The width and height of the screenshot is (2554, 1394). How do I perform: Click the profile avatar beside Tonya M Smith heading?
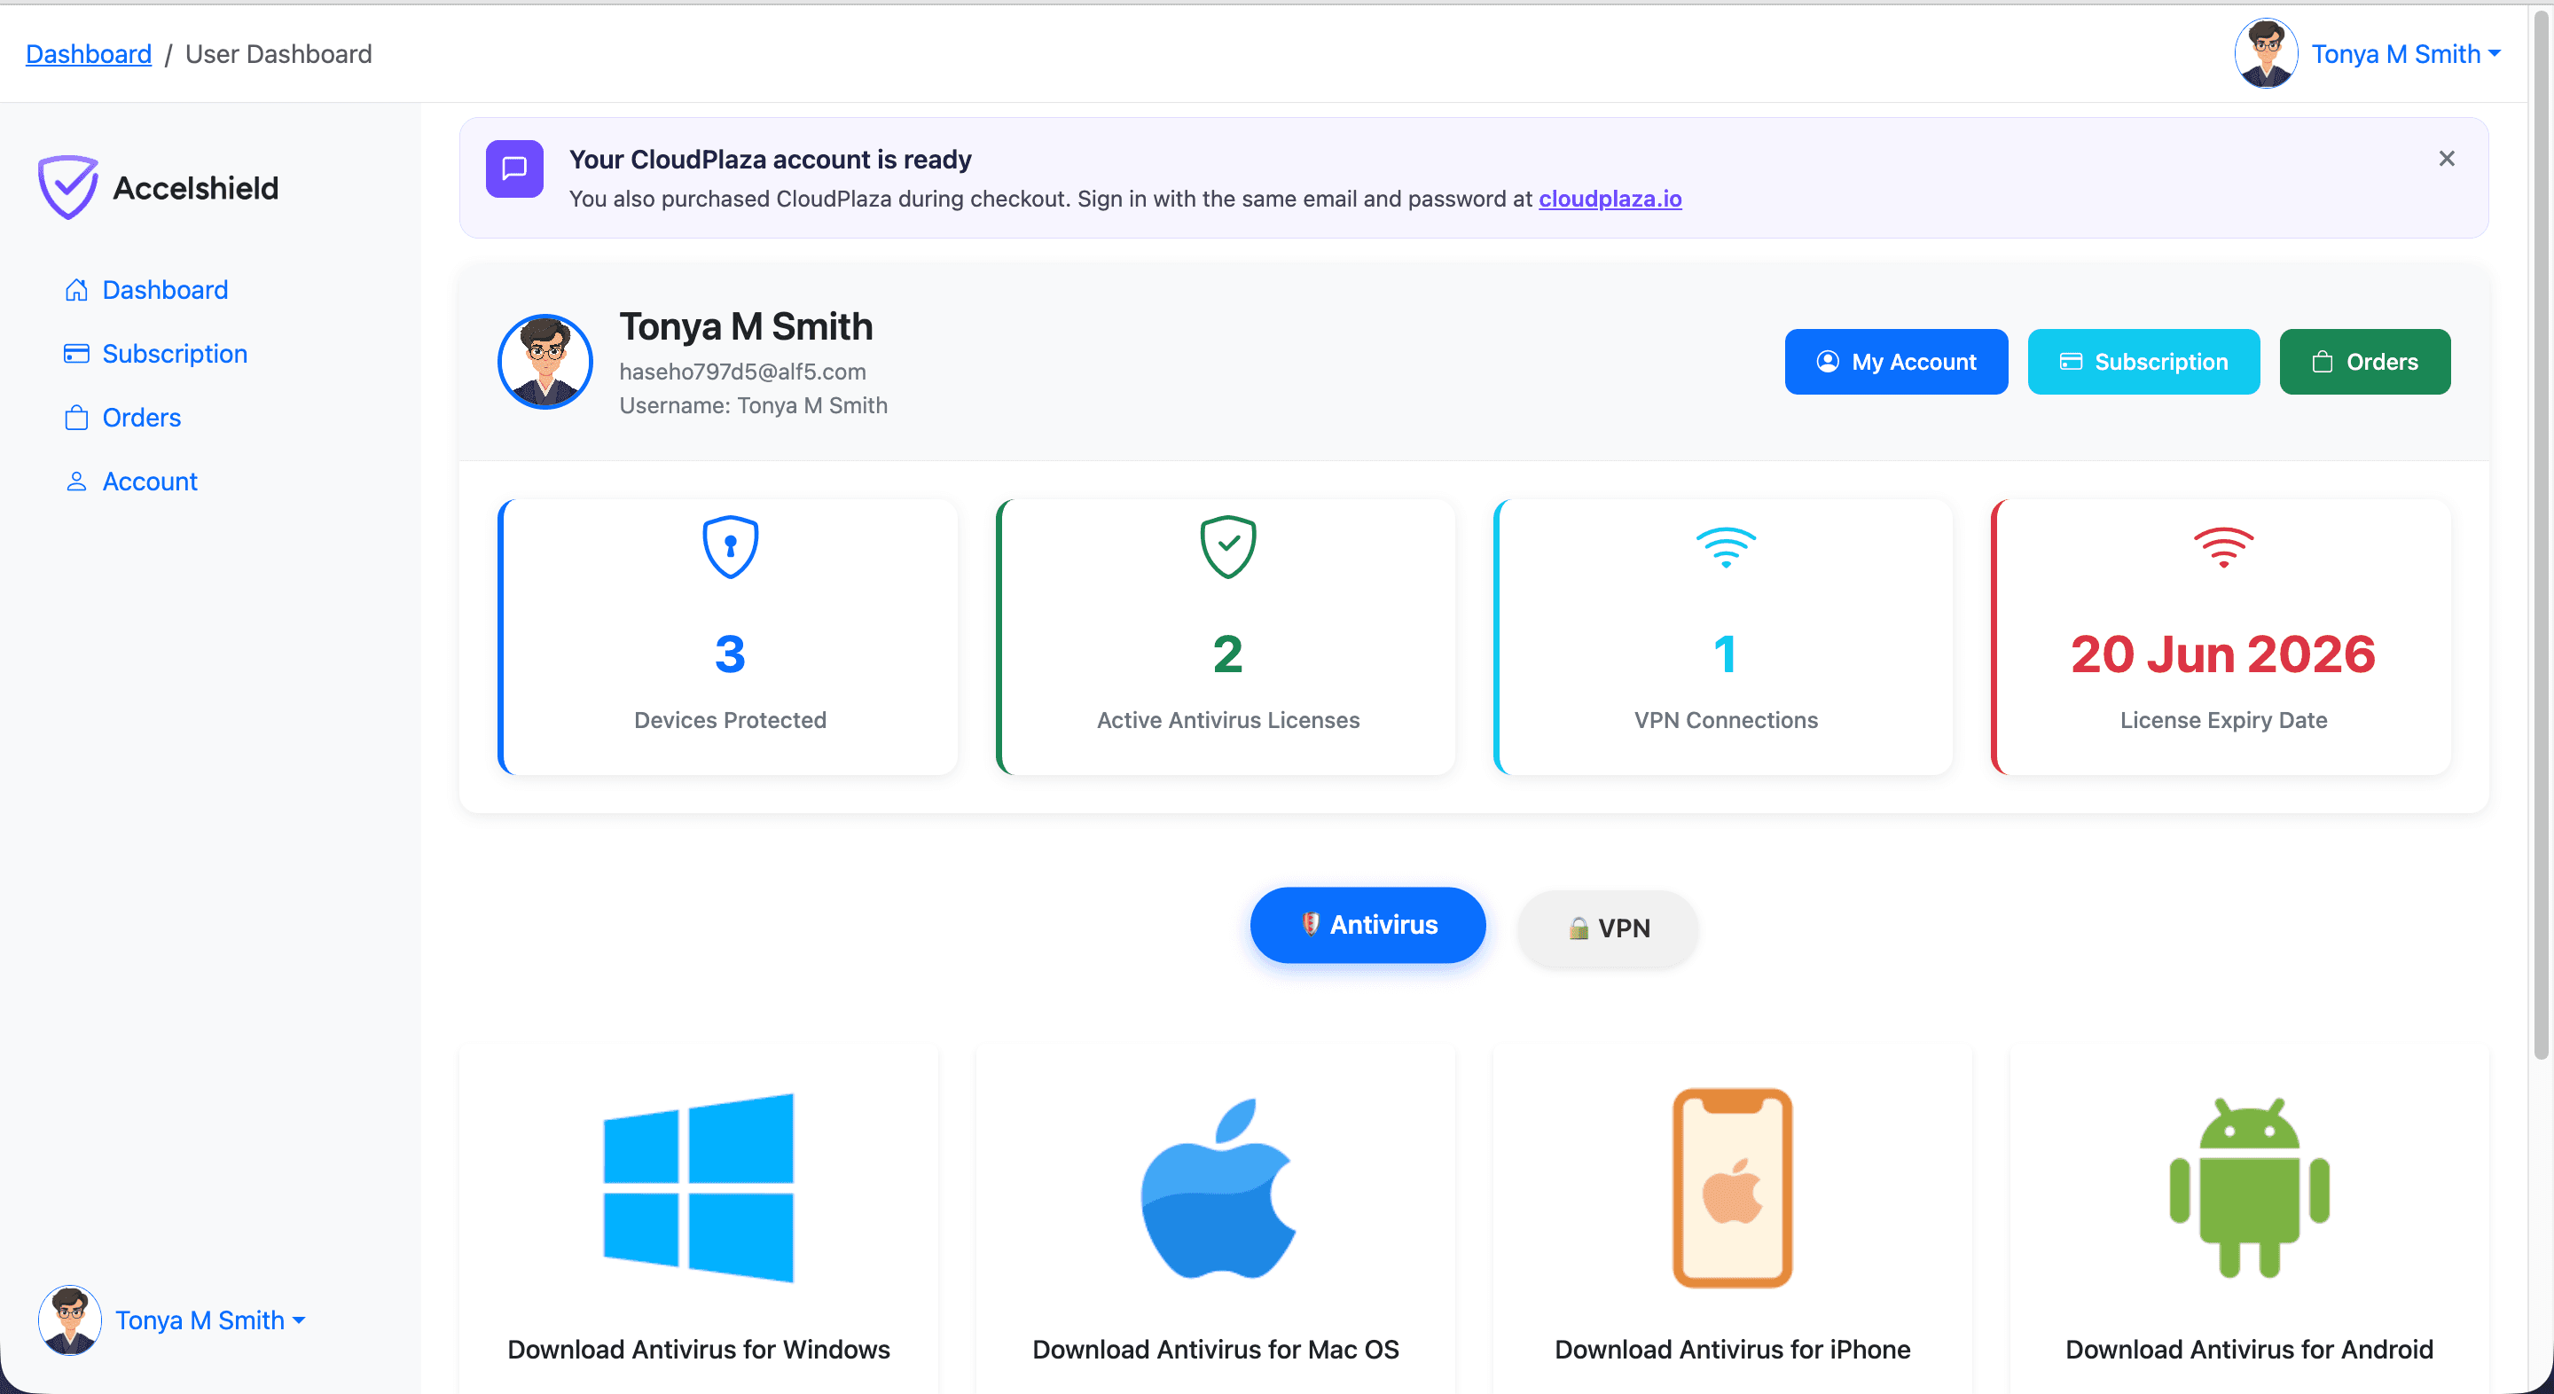click(545, 362)
